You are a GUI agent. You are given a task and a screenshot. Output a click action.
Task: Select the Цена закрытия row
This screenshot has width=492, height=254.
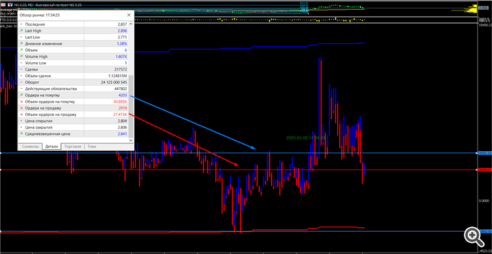(x=73, y=128)
